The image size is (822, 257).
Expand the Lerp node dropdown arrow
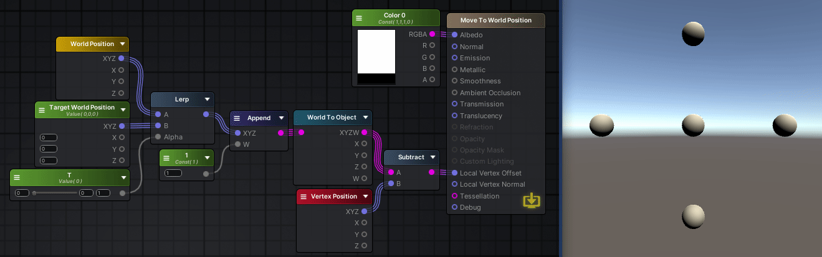tap(206, 99)
